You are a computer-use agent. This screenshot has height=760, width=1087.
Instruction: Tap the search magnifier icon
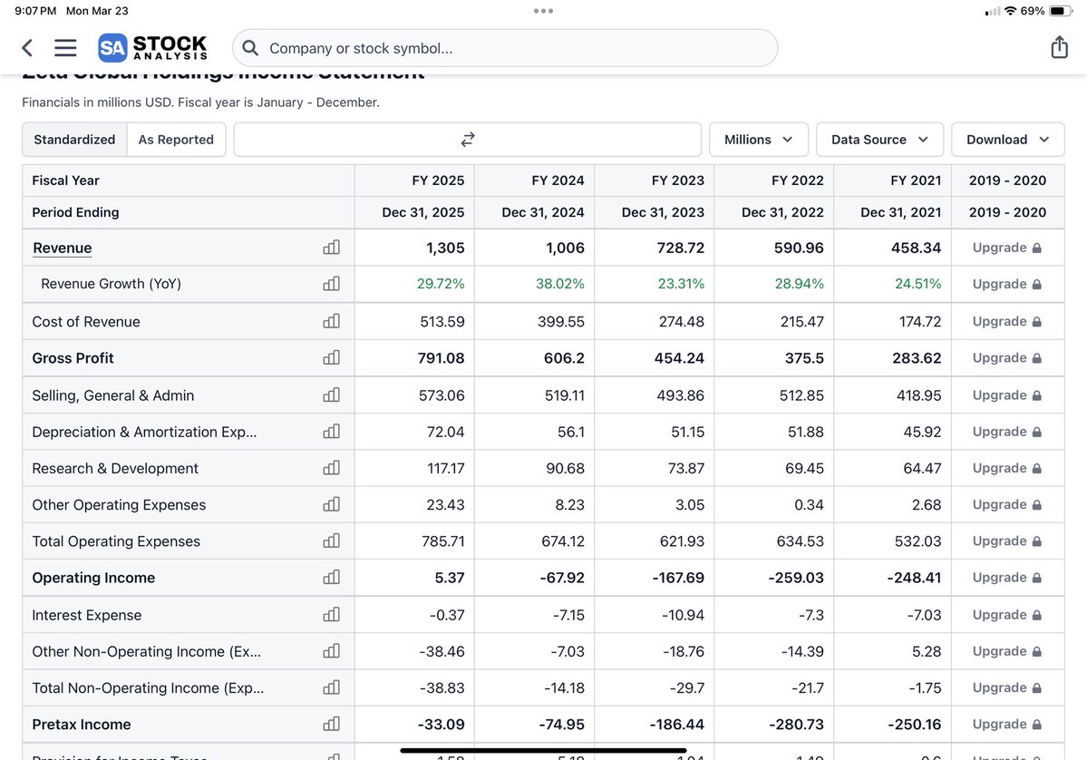click(250, 48)
